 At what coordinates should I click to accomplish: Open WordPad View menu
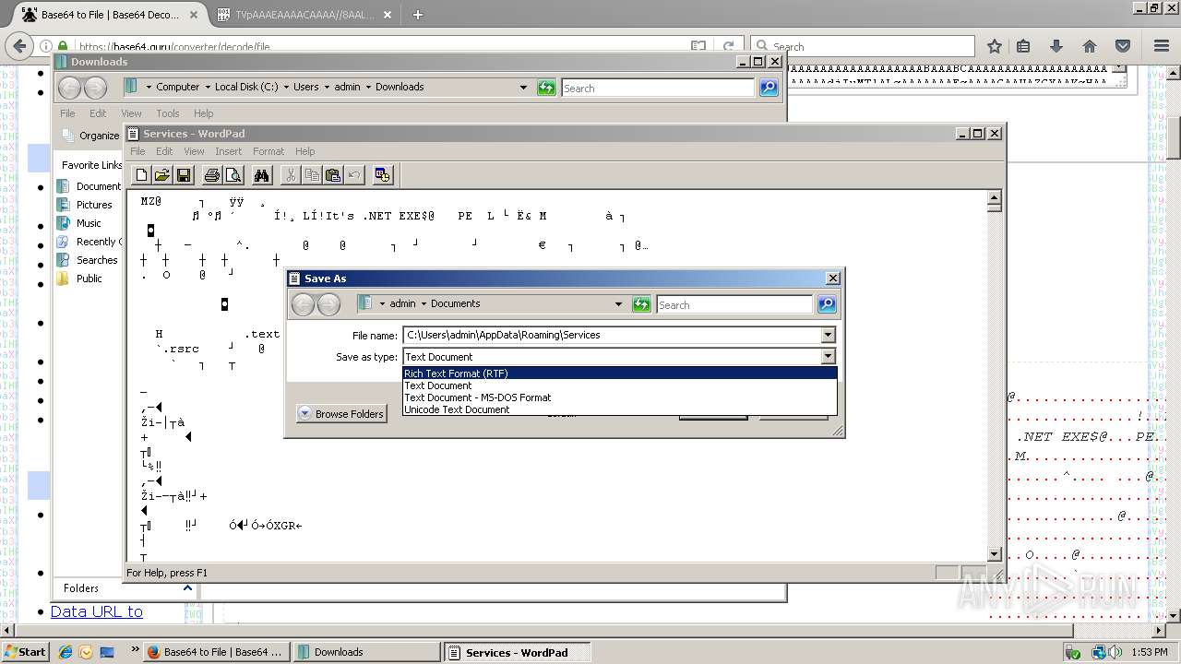194,151
